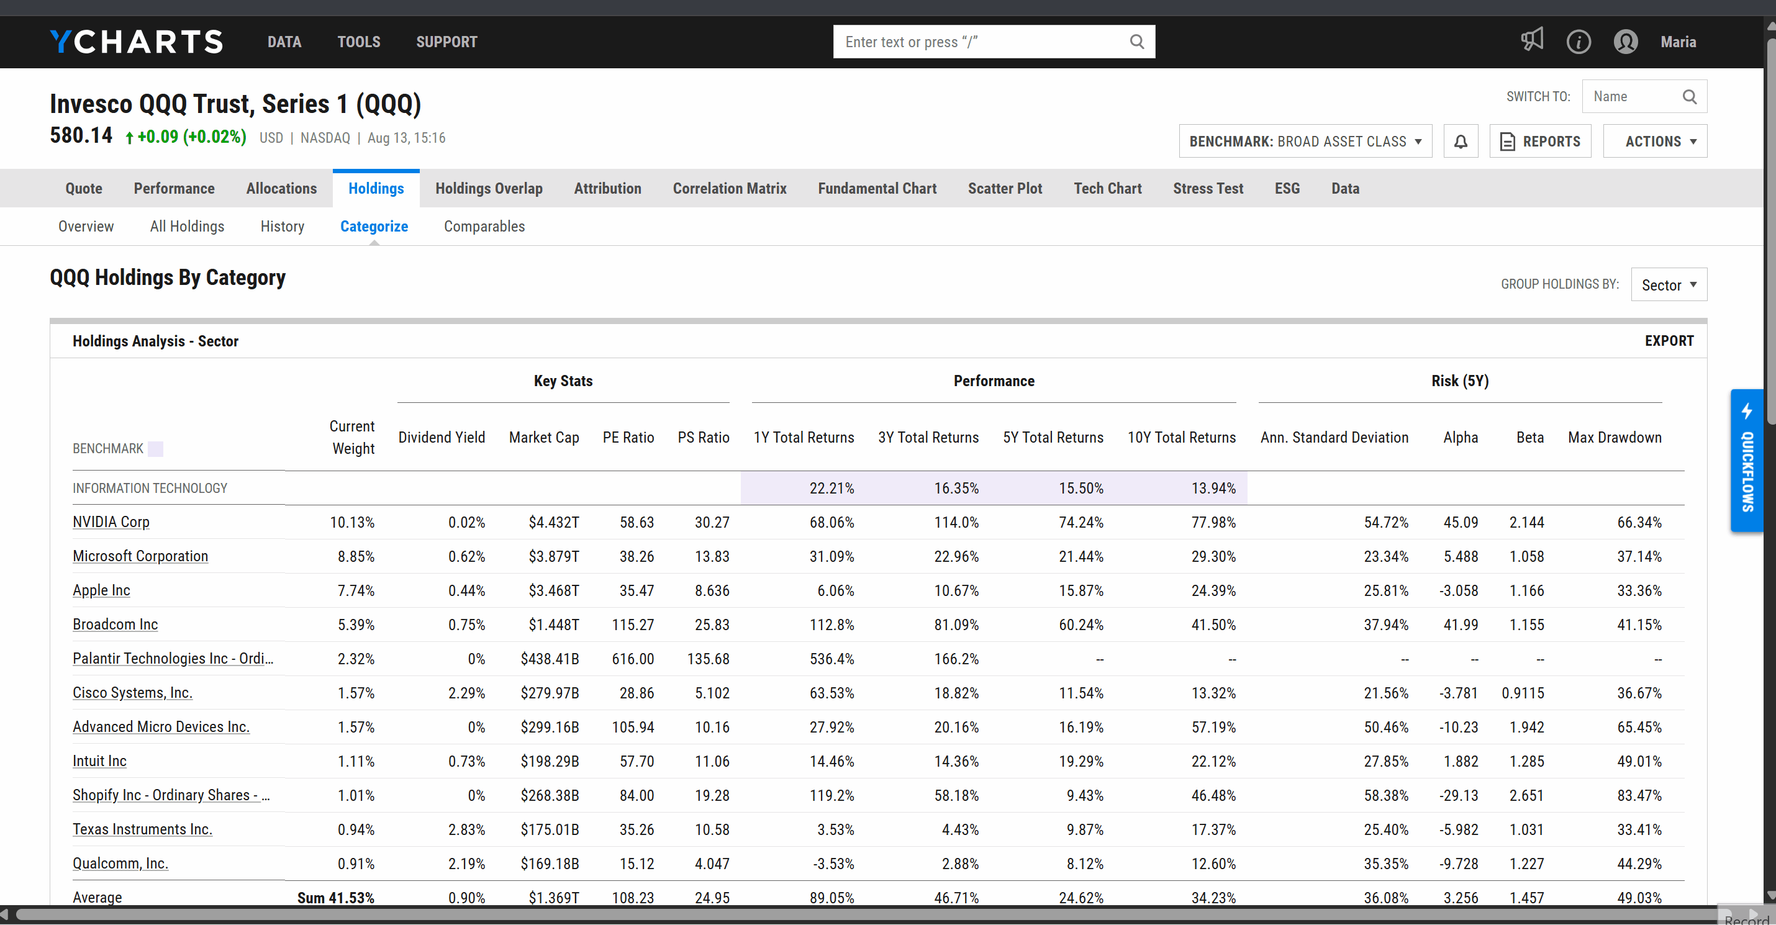Open the Intuit Inc link
This screenshot has width=1776, height=925.
pos(99,760)
